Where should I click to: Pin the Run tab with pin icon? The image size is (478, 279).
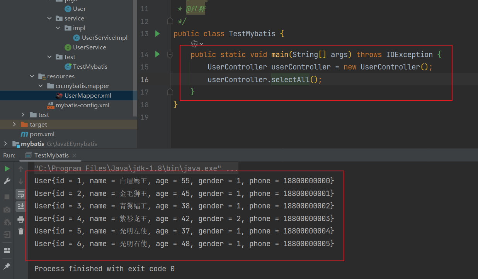coord(7,266)
